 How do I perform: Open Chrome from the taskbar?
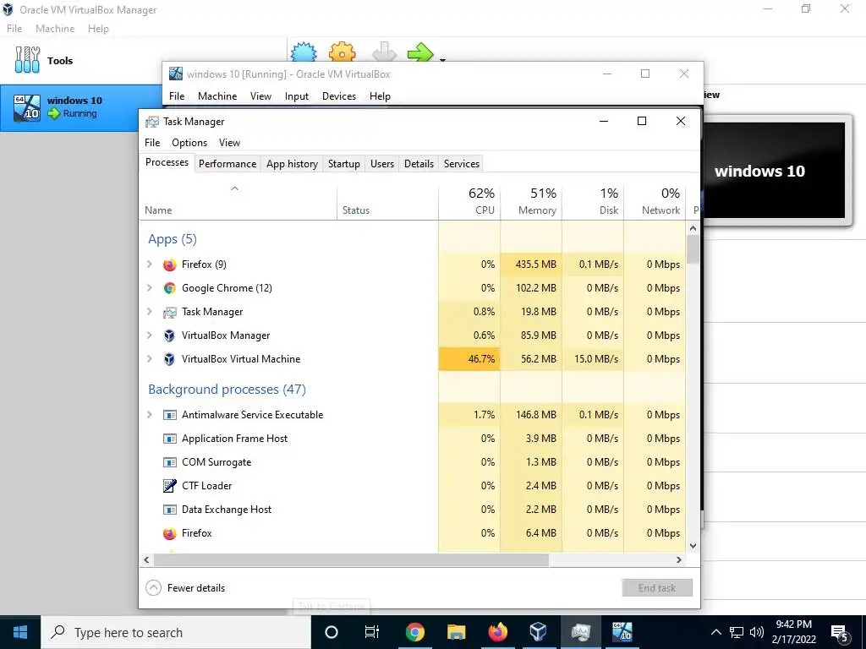click(x=414, y=632)
